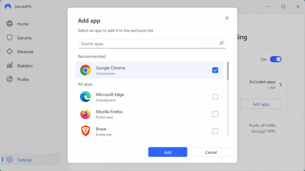
Task: Select firefox.exe text
Action: pyautogui.click(x=104, y=117)
